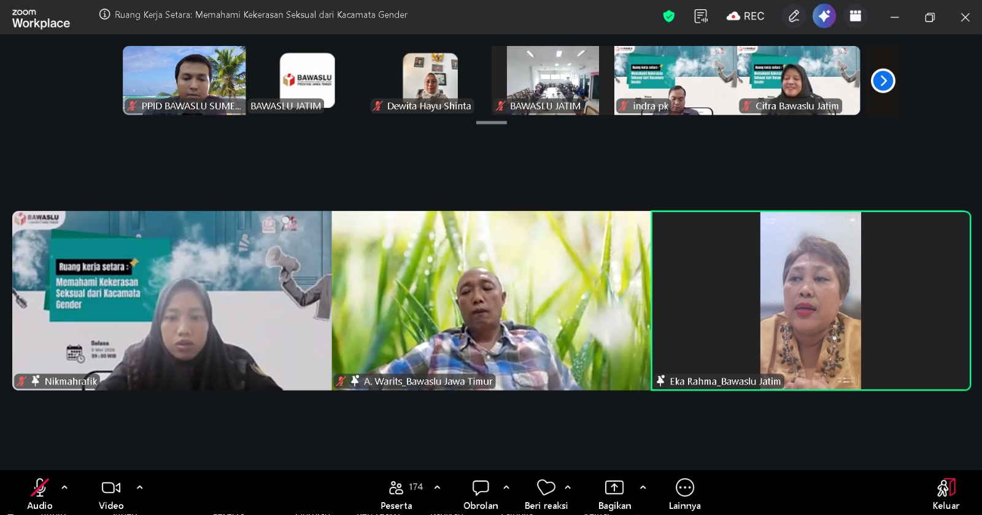Expand audio options arrow next to Audio

coord(64,487)
